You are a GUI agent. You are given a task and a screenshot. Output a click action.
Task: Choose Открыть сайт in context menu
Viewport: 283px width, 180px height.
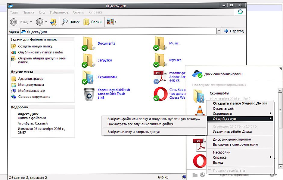[240, 108]
